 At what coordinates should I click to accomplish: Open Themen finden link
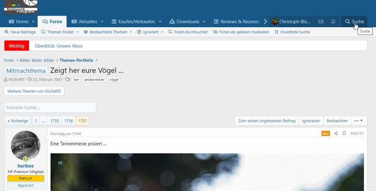57,32
